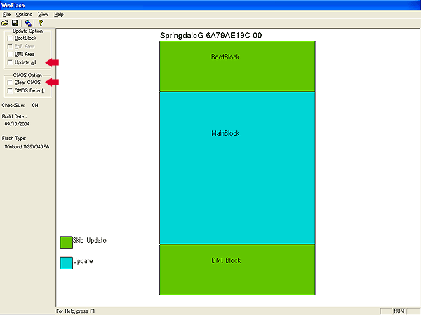Open the View menu

44,14
